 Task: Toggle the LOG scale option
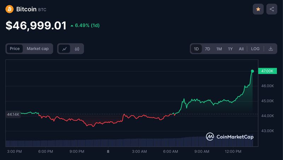pos(255,49)
